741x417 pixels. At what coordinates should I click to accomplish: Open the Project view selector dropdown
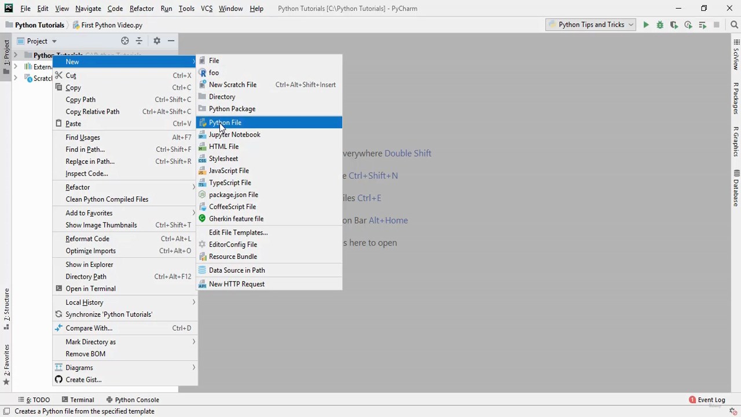pos(37,41)
